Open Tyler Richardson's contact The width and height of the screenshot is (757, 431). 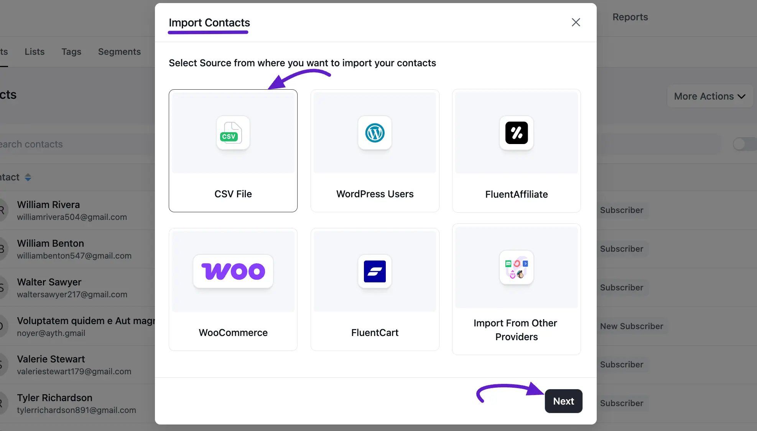54,398
